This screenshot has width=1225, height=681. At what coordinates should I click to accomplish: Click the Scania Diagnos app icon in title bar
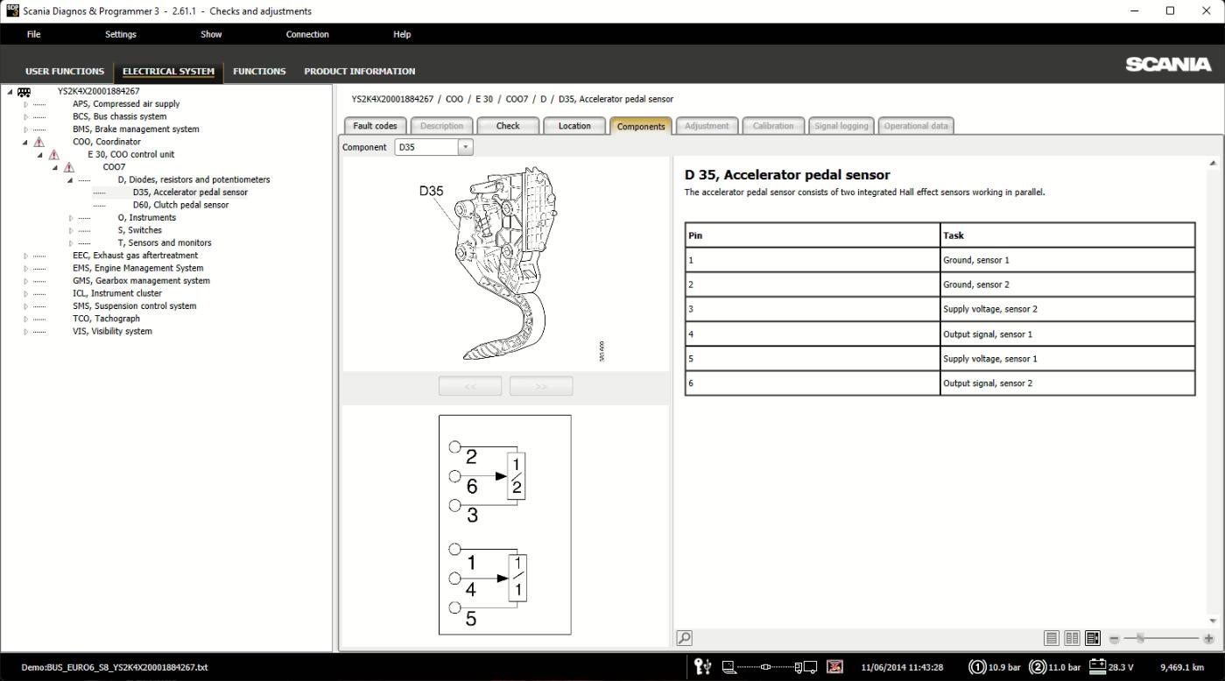click(x=11, y=11)
